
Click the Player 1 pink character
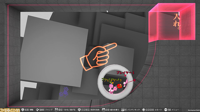[x=125, y=83]
